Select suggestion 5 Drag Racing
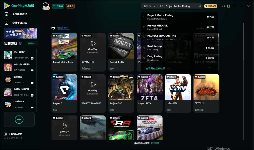 click(179, 58)
